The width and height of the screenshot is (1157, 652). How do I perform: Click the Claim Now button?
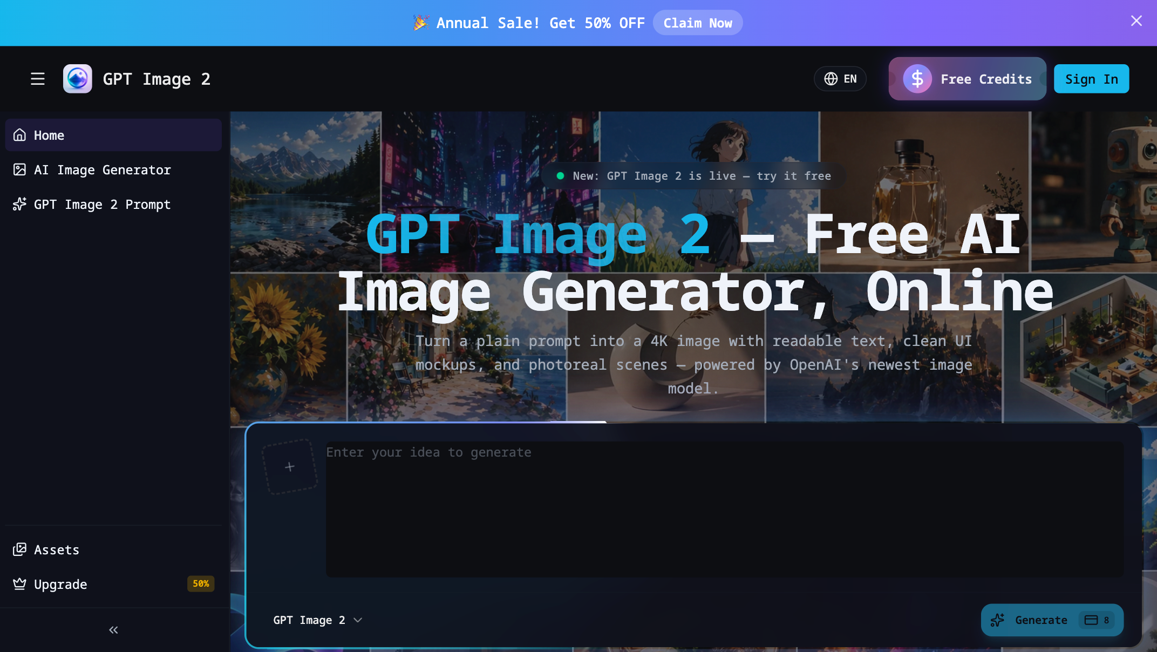[x=697, y=23]
